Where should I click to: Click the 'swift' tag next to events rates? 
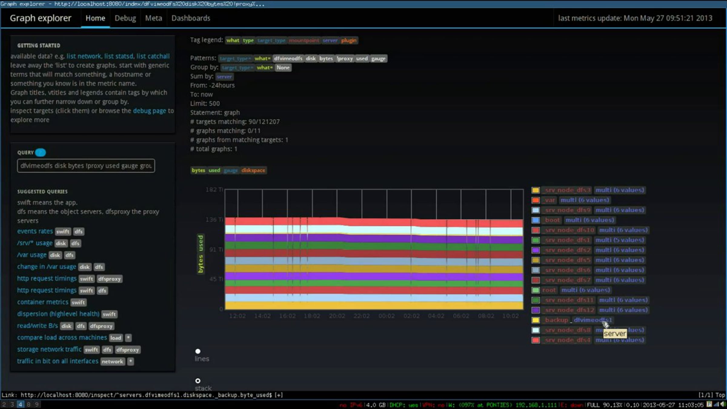(63, 231)
